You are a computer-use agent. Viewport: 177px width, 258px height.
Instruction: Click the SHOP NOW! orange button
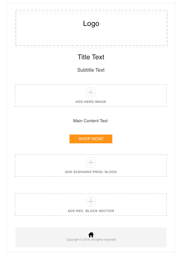[x=91, y=139]
